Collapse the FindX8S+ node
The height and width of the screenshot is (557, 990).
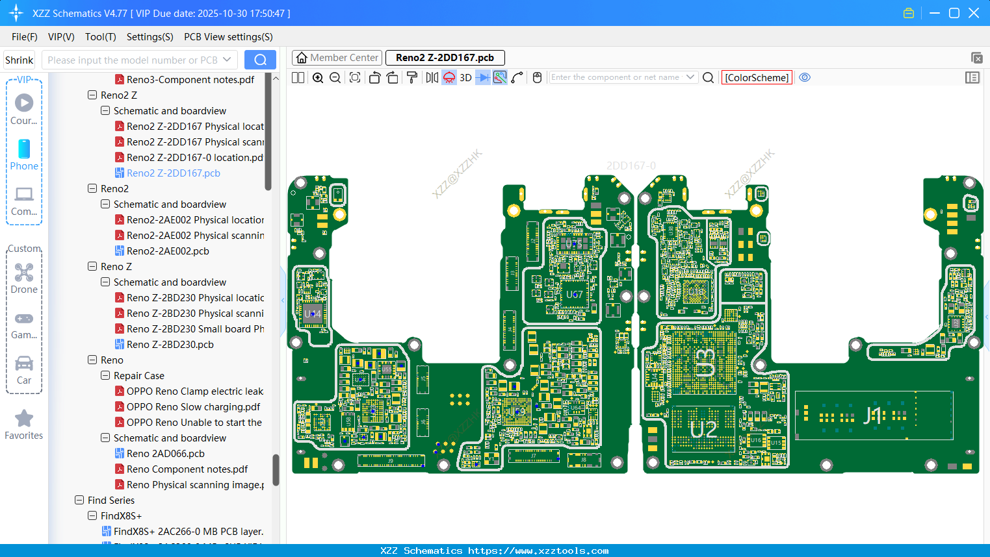(92, 516)
